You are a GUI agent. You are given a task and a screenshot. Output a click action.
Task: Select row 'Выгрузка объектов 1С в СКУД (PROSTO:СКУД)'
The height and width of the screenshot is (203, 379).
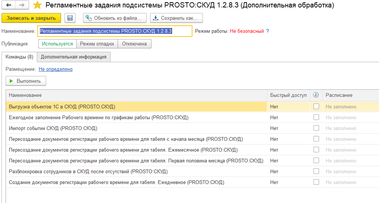click(x=137, y=107)
